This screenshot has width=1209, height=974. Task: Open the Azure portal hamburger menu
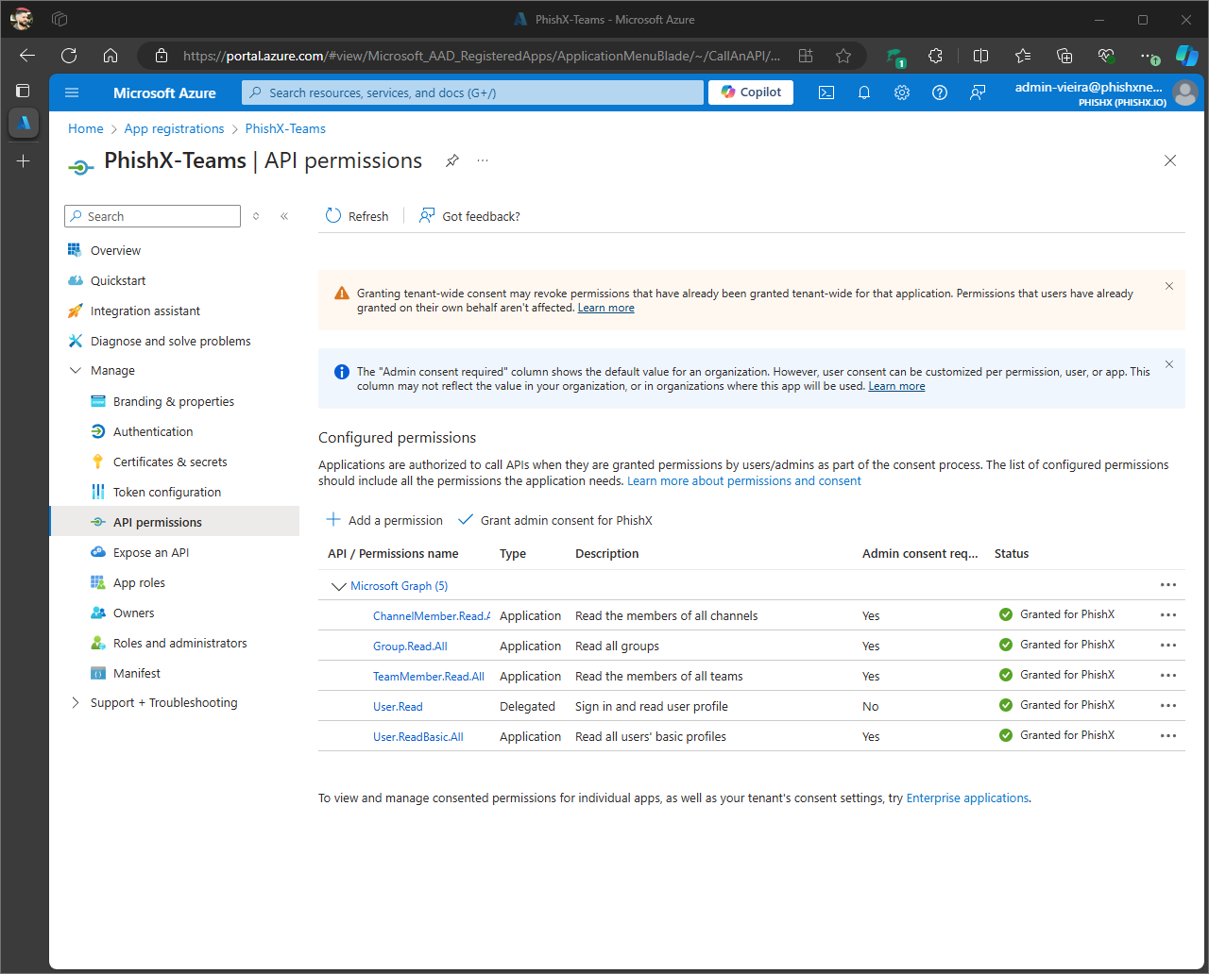(72, 92)
